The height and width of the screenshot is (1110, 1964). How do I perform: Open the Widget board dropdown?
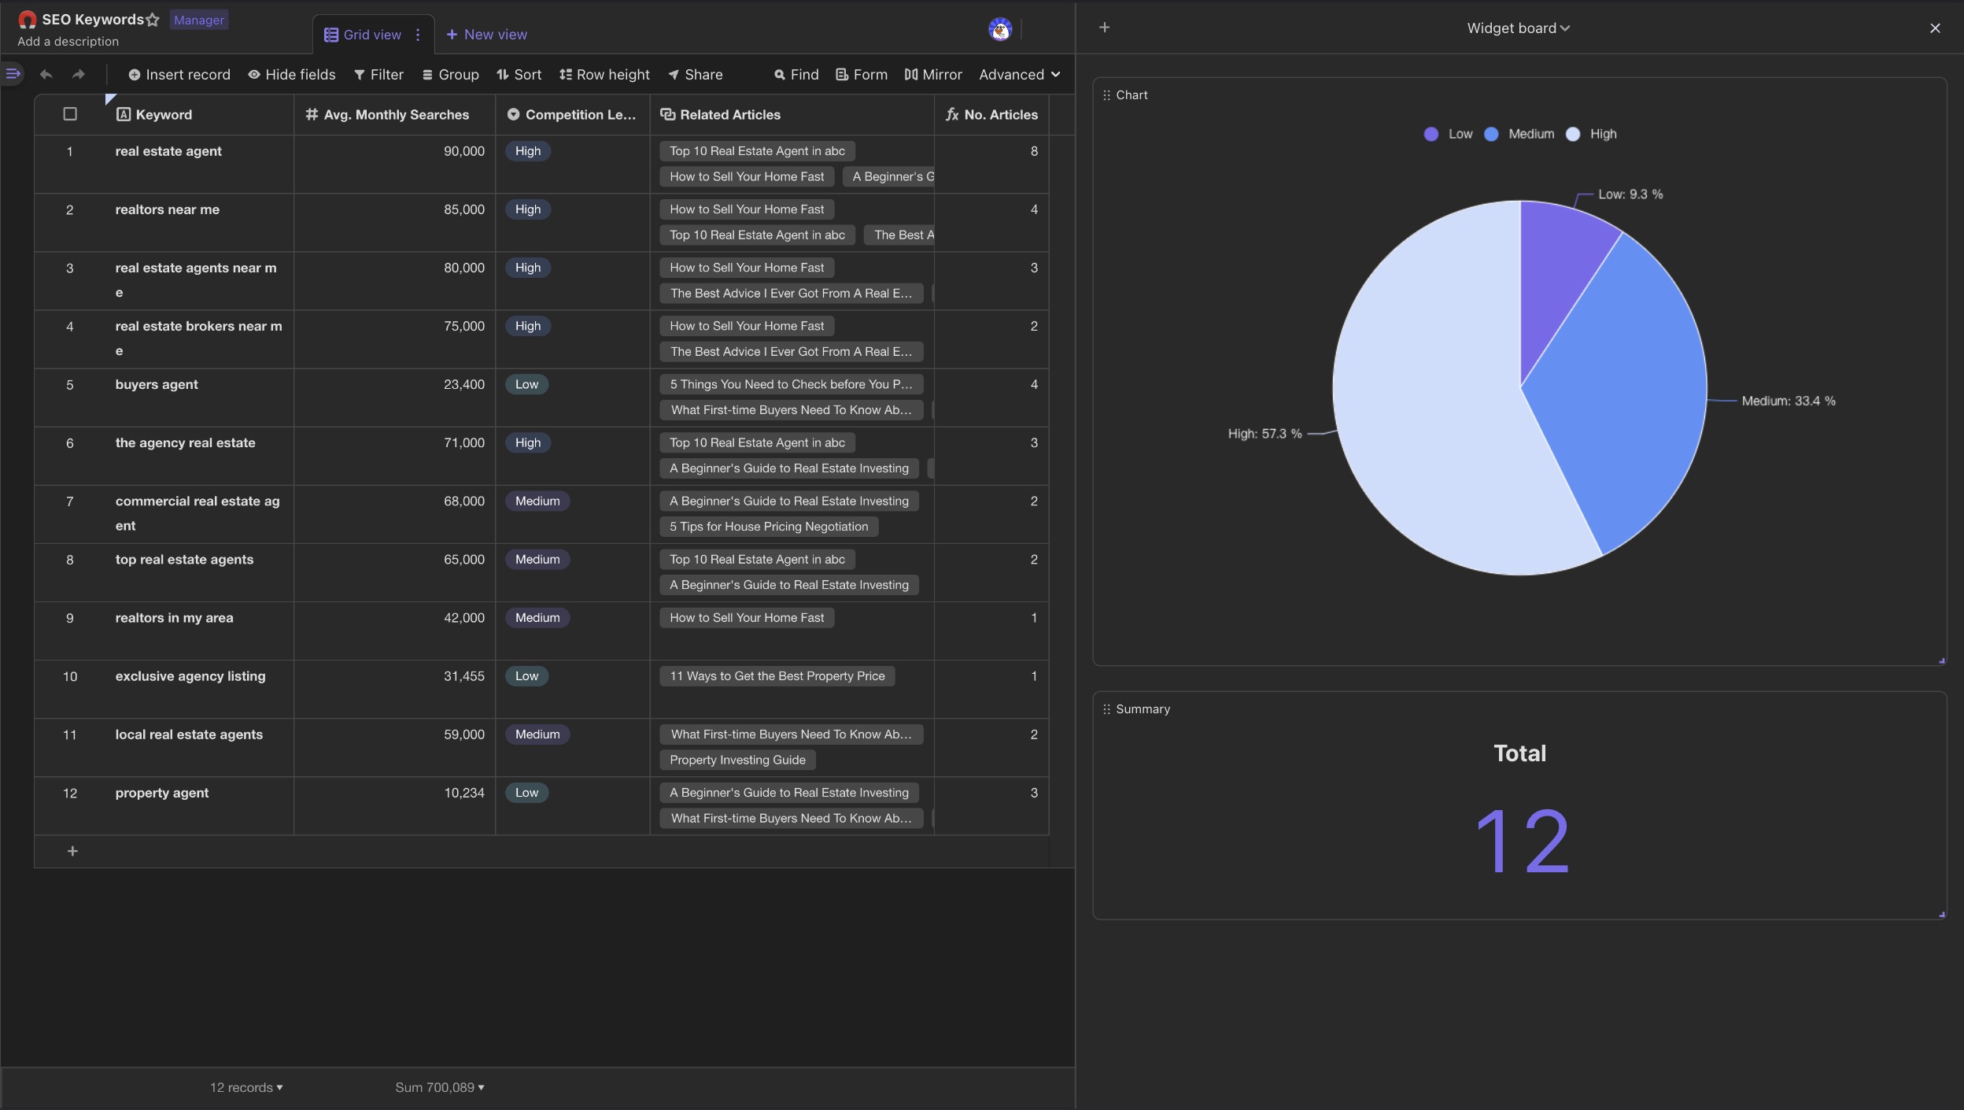pyautogui.click(x=1519, y=28)
